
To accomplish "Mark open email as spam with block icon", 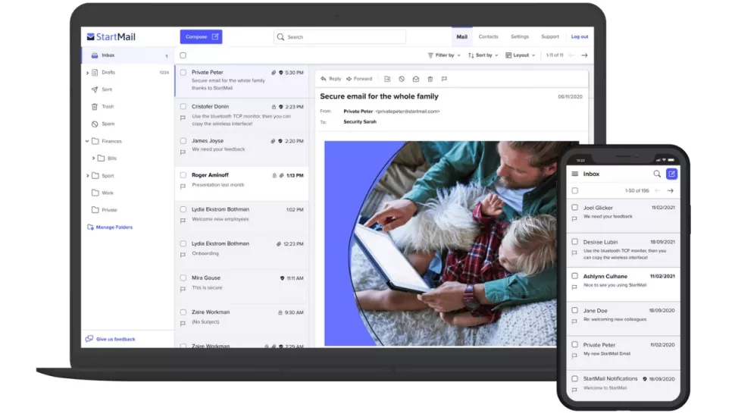I will [x=402, y=80].
